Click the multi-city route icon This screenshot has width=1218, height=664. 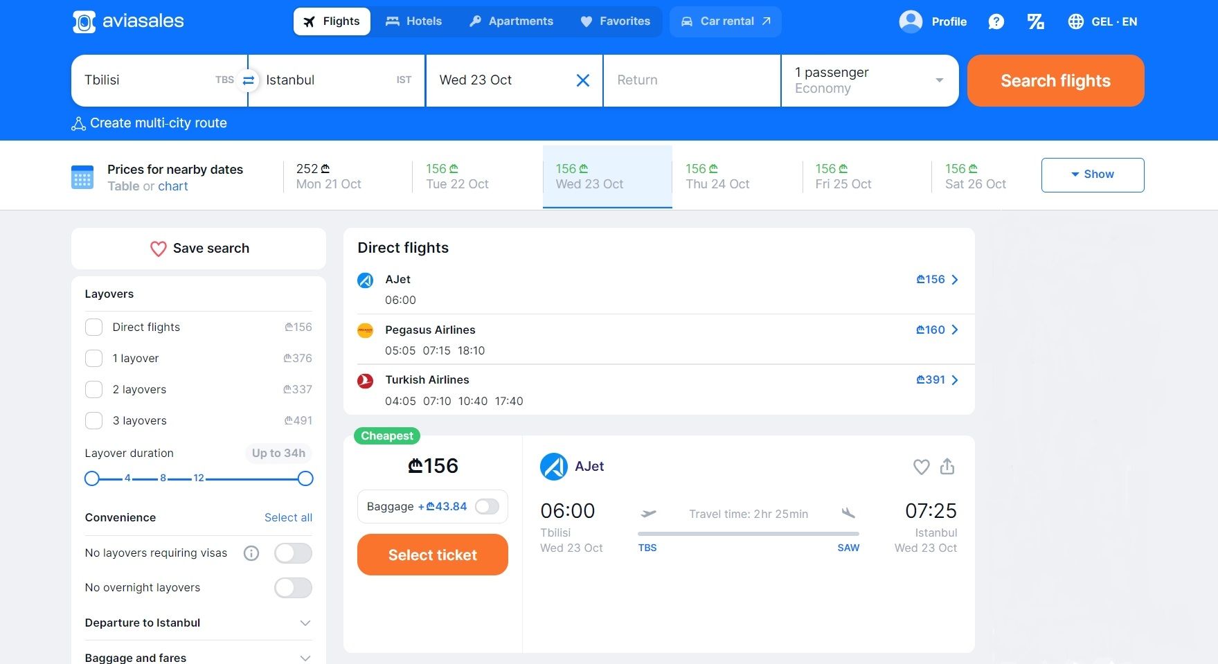[x=79, y=123]
